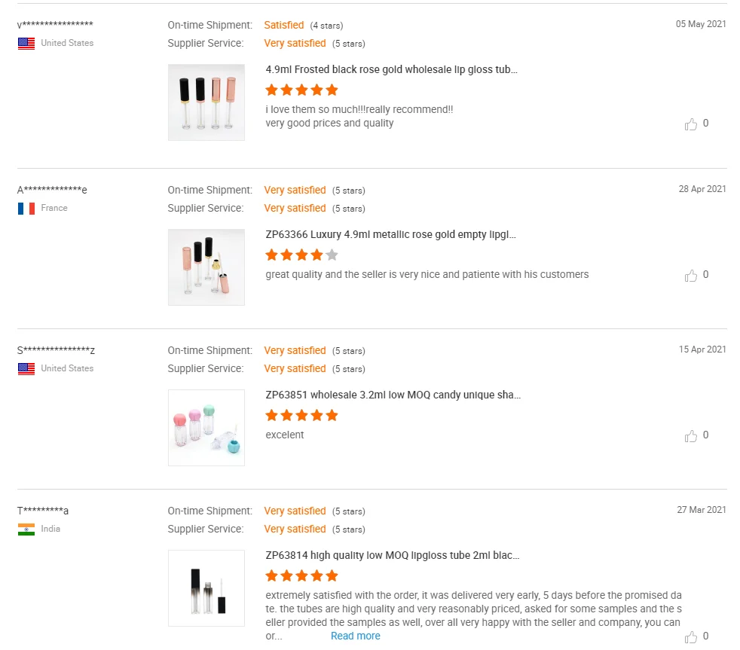Open the black 2ml lipgloss tube thumbnail
This screenshot has height=650, width=740.
(x=206, y=588)
